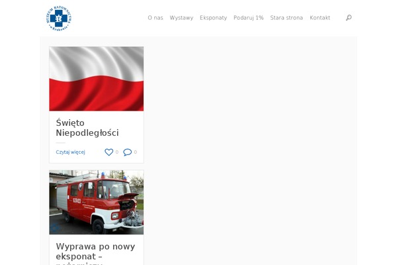Open the O nas menu item

point(155,18)
